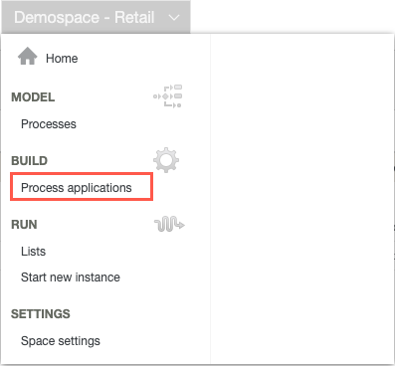Open Processes under MODEL

[49, 124]
